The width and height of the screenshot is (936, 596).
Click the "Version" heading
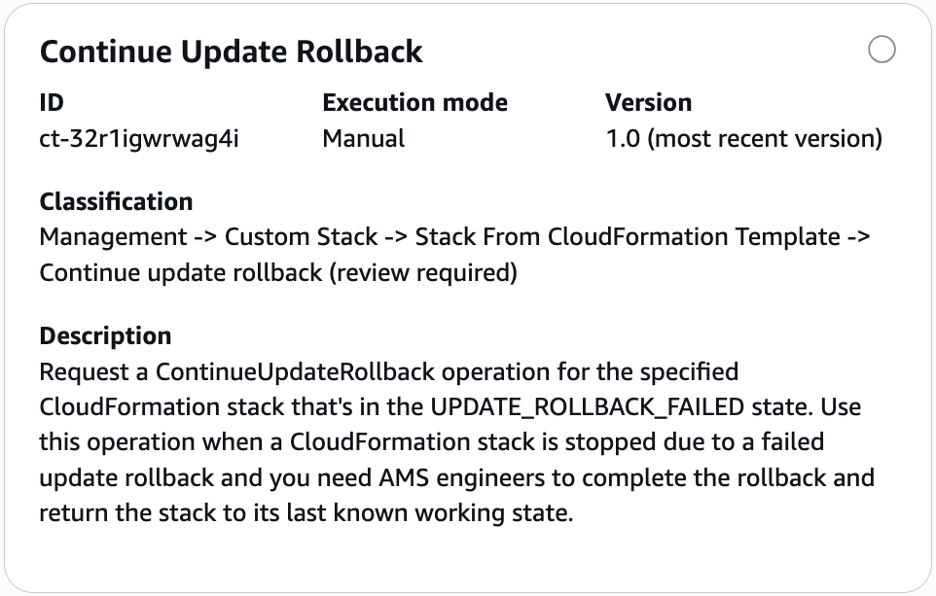point(648,102)
